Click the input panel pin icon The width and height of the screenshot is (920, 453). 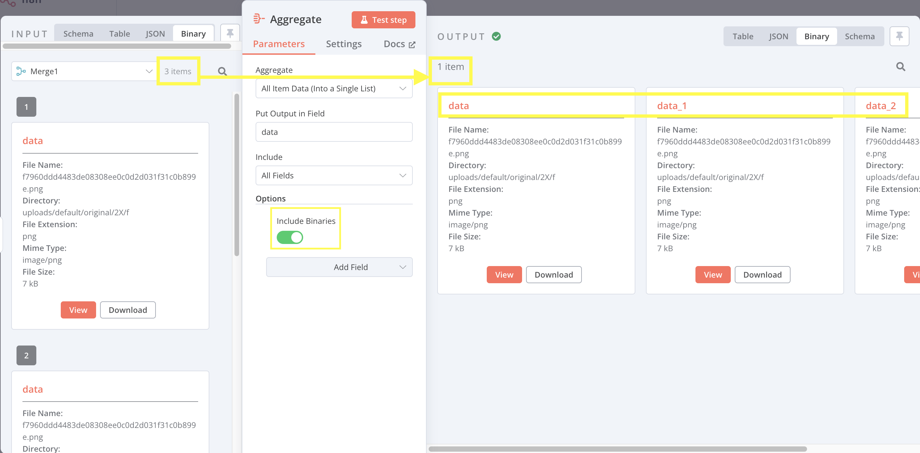coord(230,34)
